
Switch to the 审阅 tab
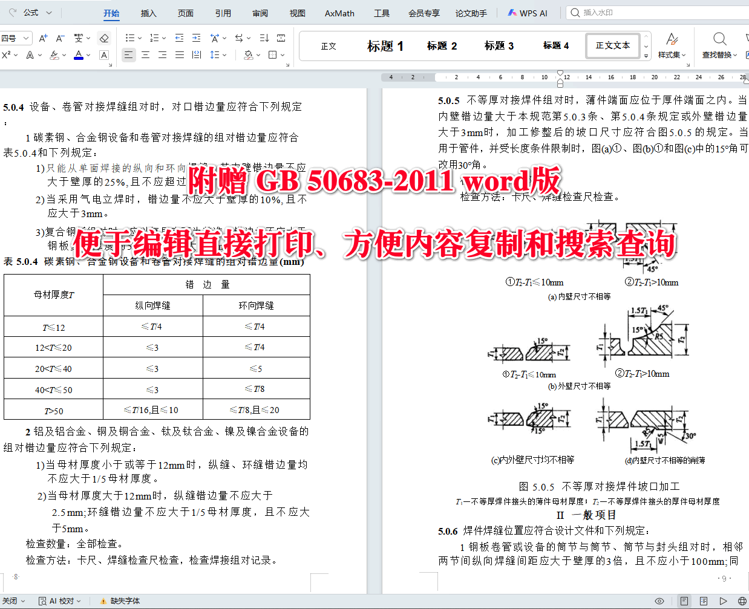pyautogui.click(x=260, y=13)
